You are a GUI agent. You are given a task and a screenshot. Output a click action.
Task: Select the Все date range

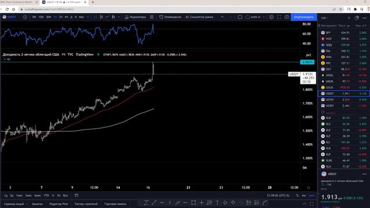click(65, 195)
